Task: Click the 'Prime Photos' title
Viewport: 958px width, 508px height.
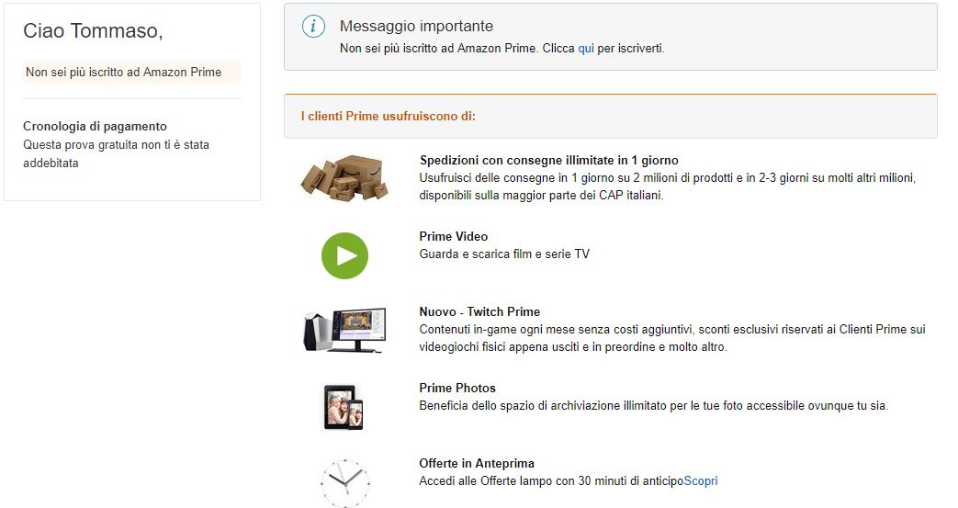Action: tap(457, 388)
